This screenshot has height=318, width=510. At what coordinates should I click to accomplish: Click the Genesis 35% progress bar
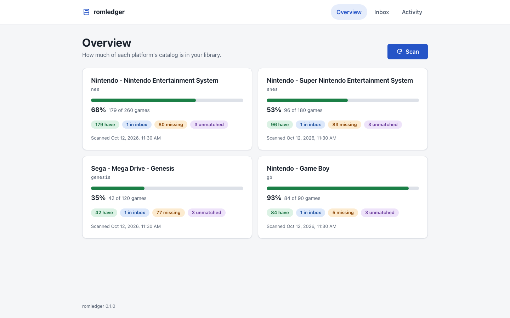click(167, 188)
